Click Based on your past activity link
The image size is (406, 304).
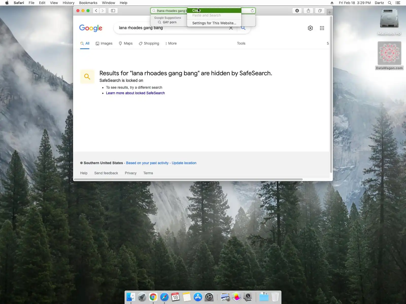147,163
